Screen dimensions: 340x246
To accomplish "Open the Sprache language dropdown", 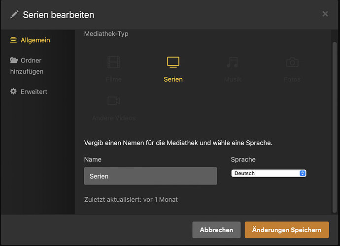I will tap(269, 173).
